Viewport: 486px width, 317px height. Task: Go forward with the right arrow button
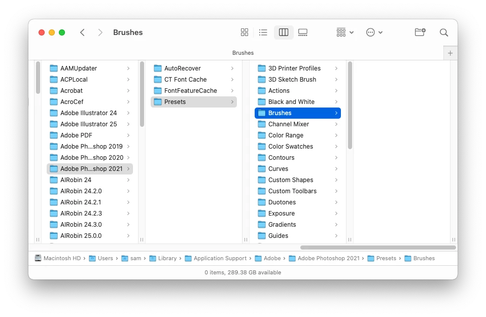pyautogui.click(x=100, y=32)
